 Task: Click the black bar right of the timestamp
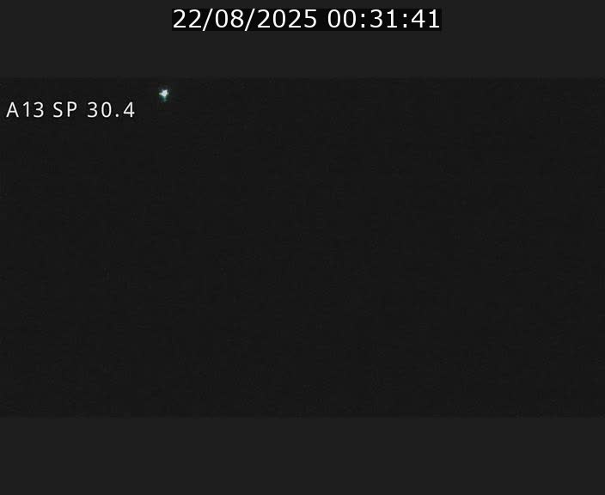click(x=523, y=39)
